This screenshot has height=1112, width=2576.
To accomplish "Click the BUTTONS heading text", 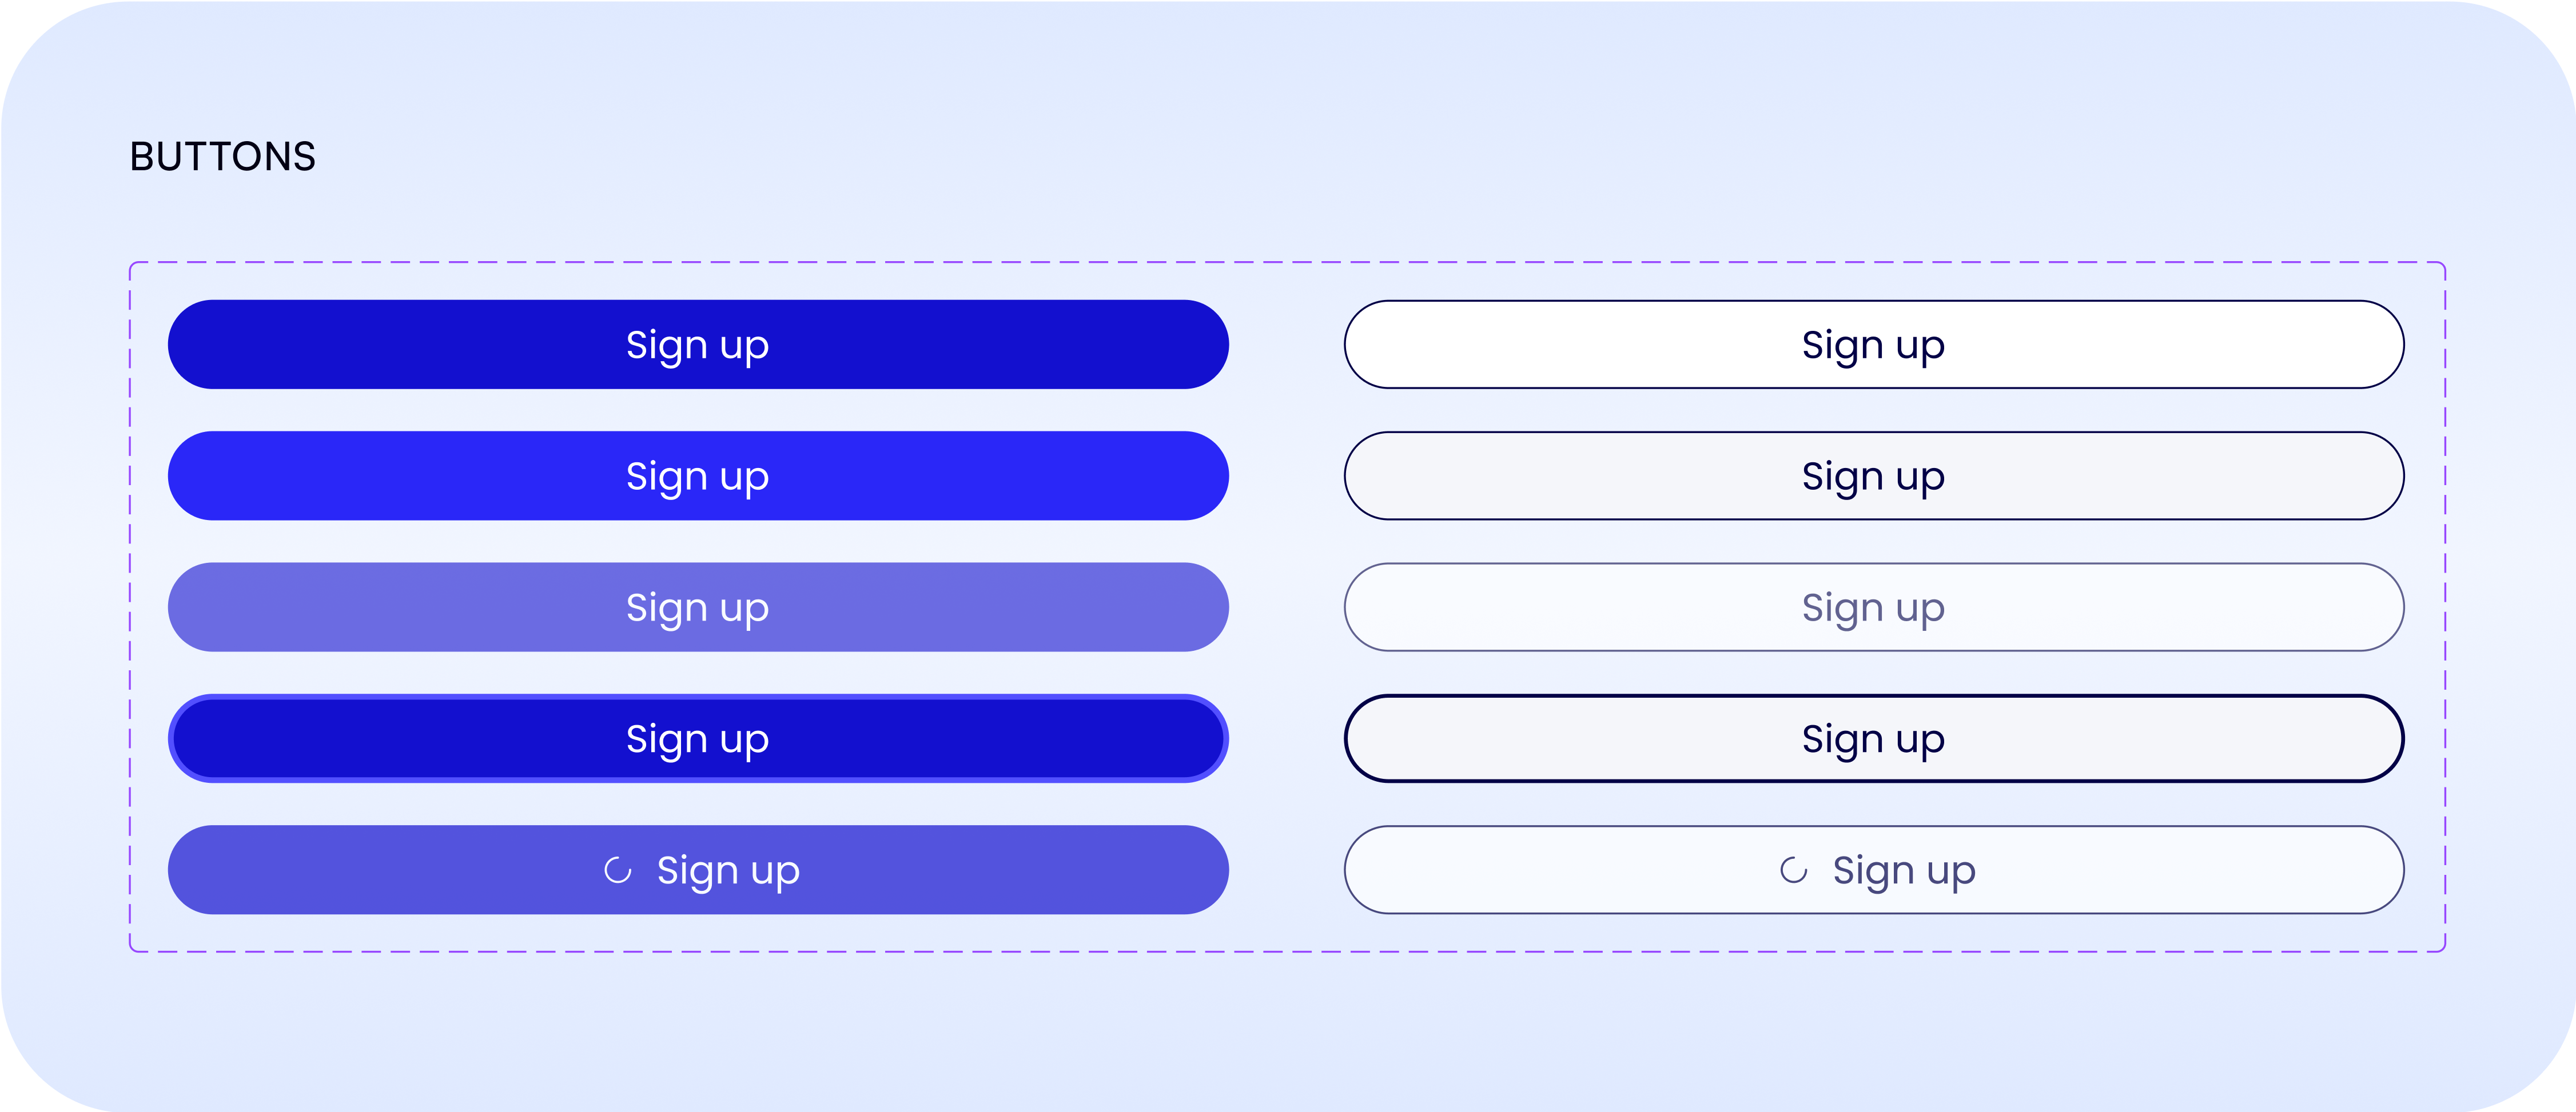I will 223,157.
